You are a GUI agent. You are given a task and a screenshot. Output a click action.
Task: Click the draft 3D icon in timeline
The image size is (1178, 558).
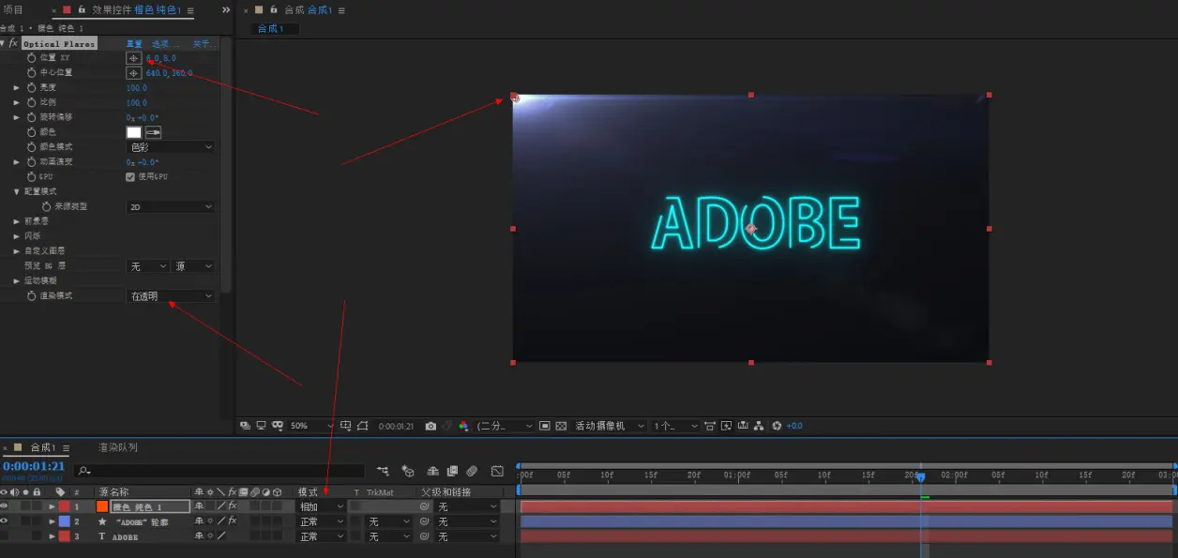[x=408, y=471]
